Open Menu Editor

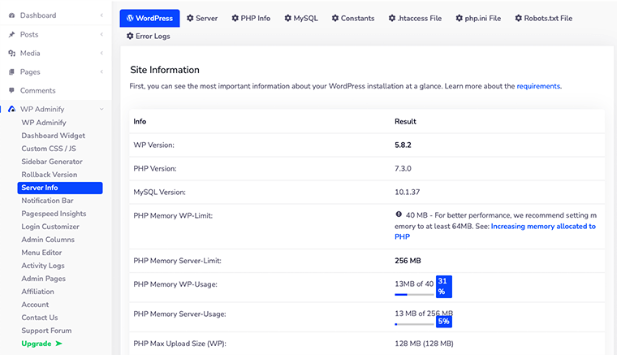[x=41, y=253]
